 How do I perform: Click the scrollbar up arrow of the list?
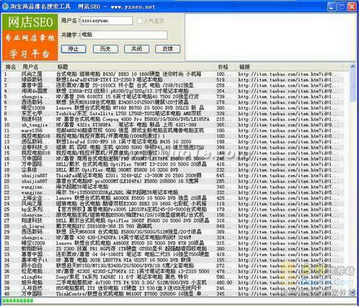(352, 66)
